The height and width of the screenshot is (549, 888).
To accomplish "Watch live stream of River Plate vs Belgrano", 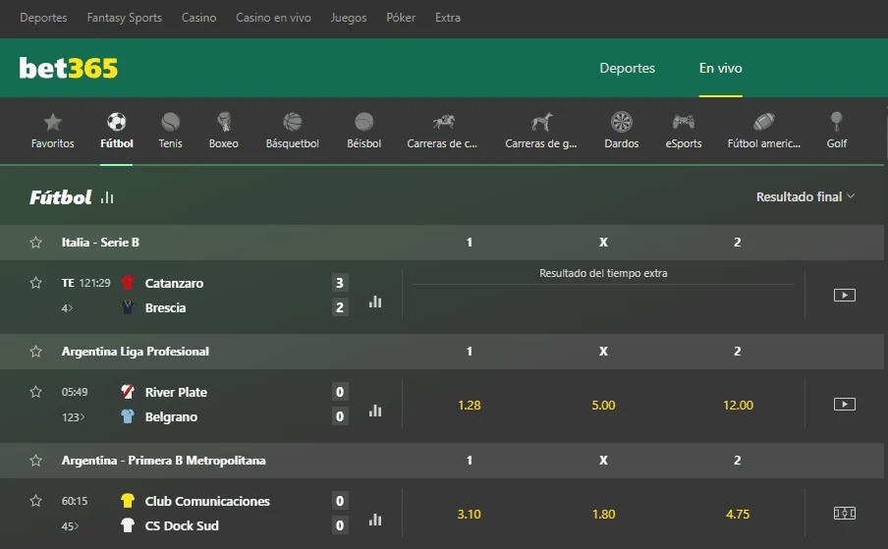I will click(845, 404).
